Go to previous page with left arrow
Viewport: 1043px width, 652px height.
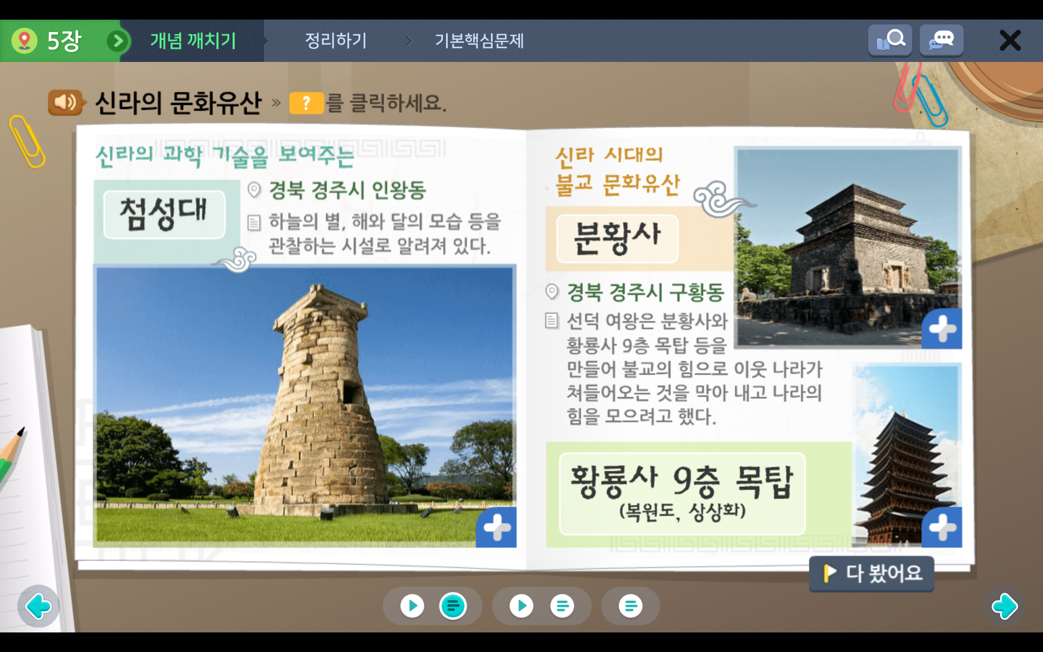tap(38, 606)
